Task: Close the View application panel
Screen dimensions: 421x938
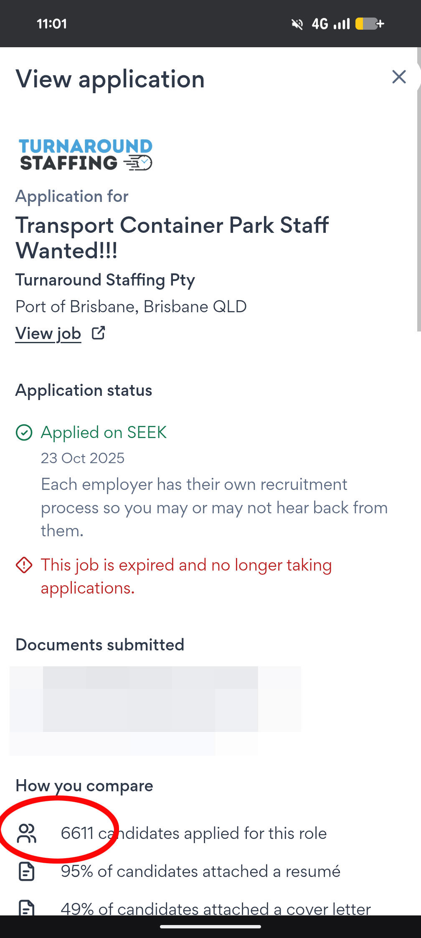Action: pyautogui.click(x=399, y=77)
